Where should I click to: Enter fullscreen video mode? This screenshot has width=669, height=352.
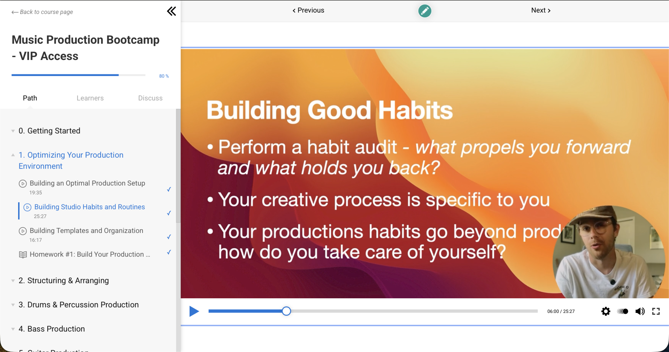tap(656, 311)
